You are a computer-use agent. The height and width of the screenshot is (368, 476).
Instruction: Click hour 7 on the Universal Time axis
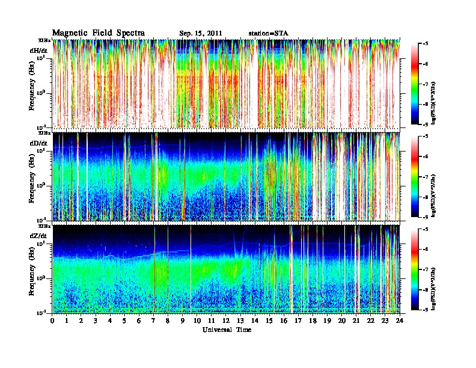click(x=154, y=320)
